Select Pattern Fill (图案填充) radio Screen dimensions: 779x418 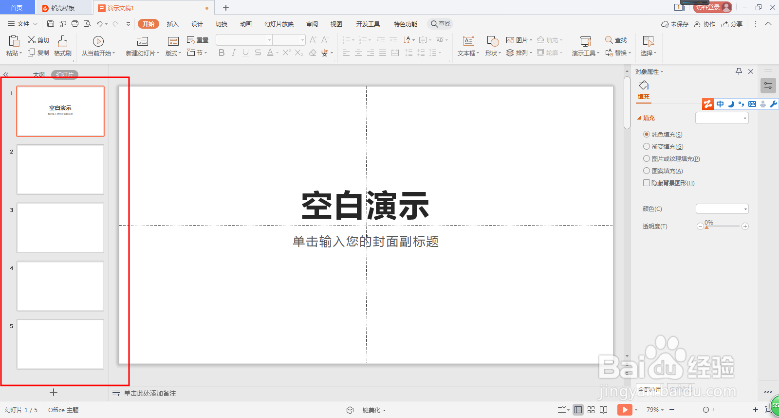(x=647, y=171)
